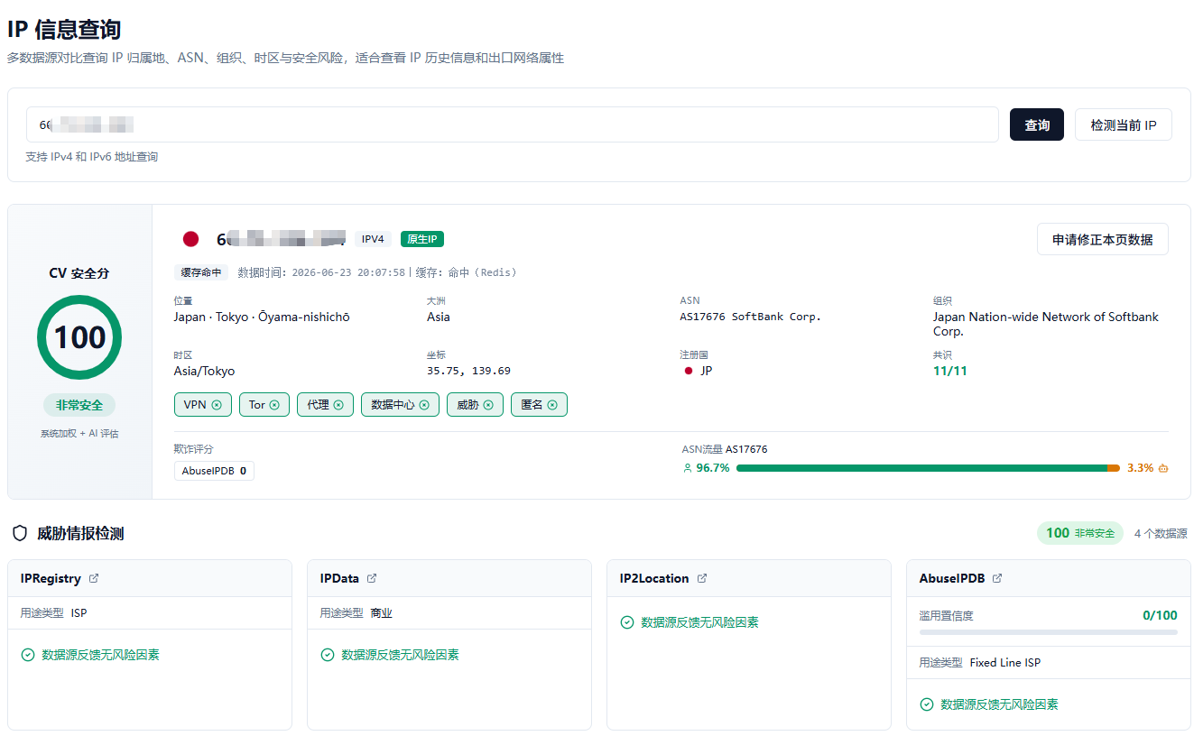Image resolution: width=1194 pixels, height=745 pixels.
Task: Click the AbuseIPDB 0 fraud score badge
Action: click(214, 471)
